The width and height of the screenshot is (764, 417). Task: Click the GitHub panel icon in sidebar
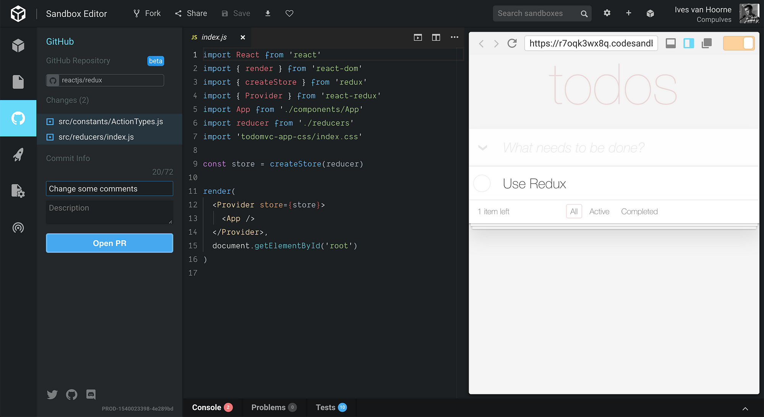point(18,118)
